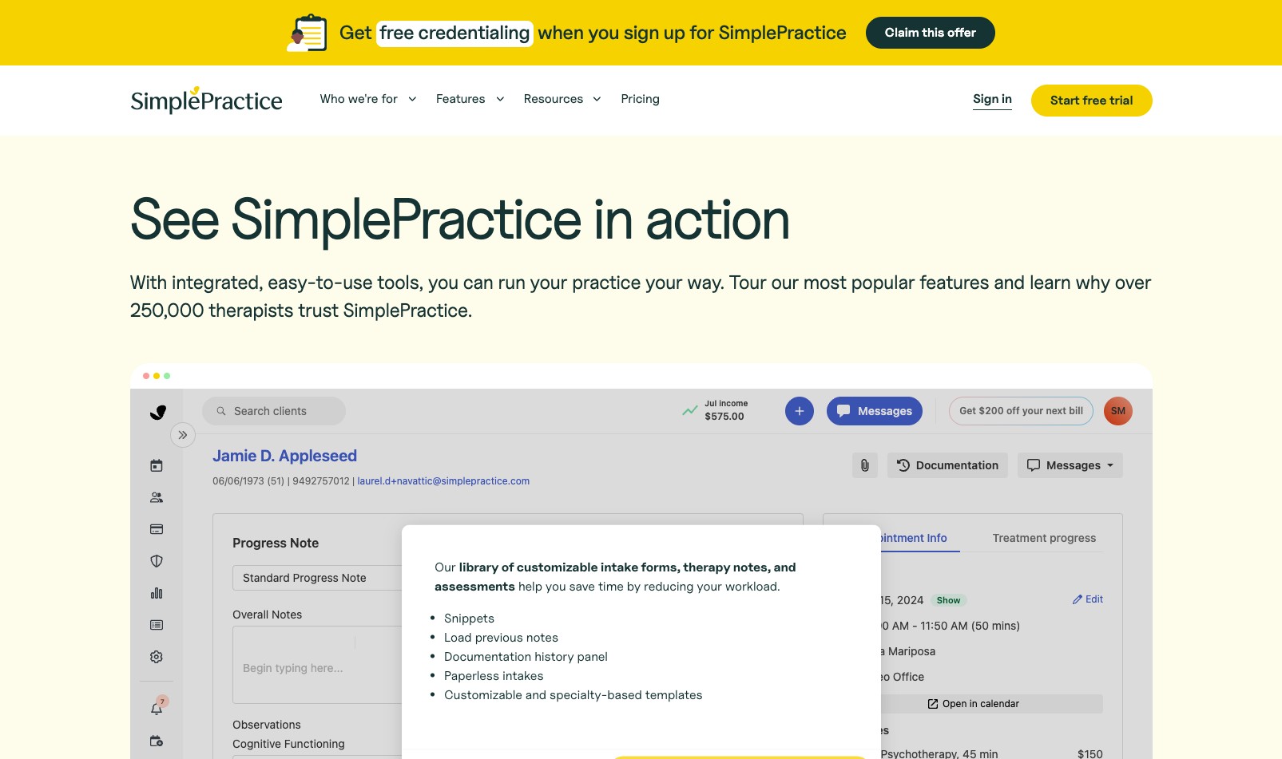Image resolution: width=1282 pixels, height=759 pixels.
Task: Select the reports list icon in the sidebar
Action: (x=157, y=625)
